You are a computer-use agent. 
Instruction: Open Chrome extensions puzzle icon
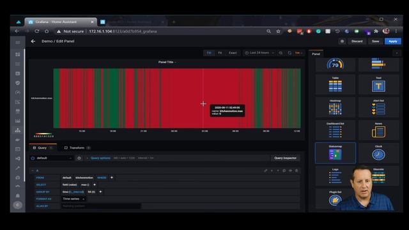376,31
